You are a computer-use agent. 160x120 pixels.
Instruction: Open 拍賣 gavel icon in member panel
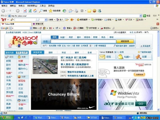coord(138,57)
